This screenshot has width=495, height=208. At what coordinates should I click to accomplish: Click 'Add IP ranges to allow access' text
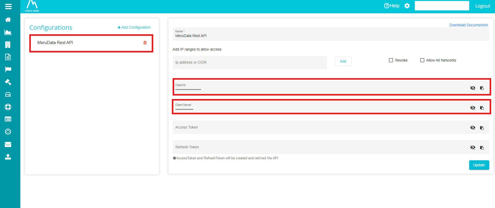197,49
